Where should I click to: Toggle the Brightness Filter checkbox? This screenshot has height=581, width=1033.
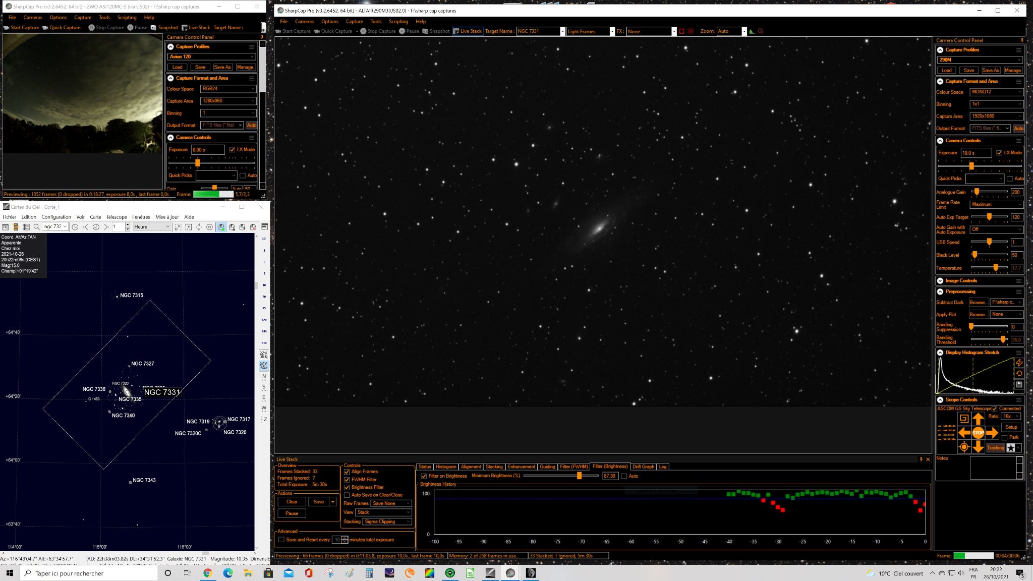[x=347, y=488]
